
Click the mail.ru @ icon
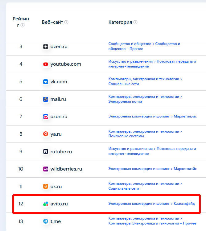point(46,99)
